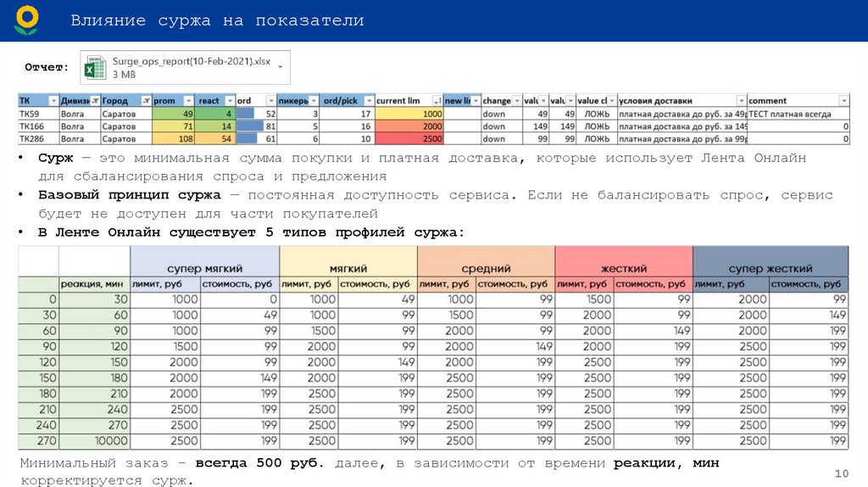Open the comment column filter dropdown
This screenshot has height=487, width=868.
click(x=843, y=101)
